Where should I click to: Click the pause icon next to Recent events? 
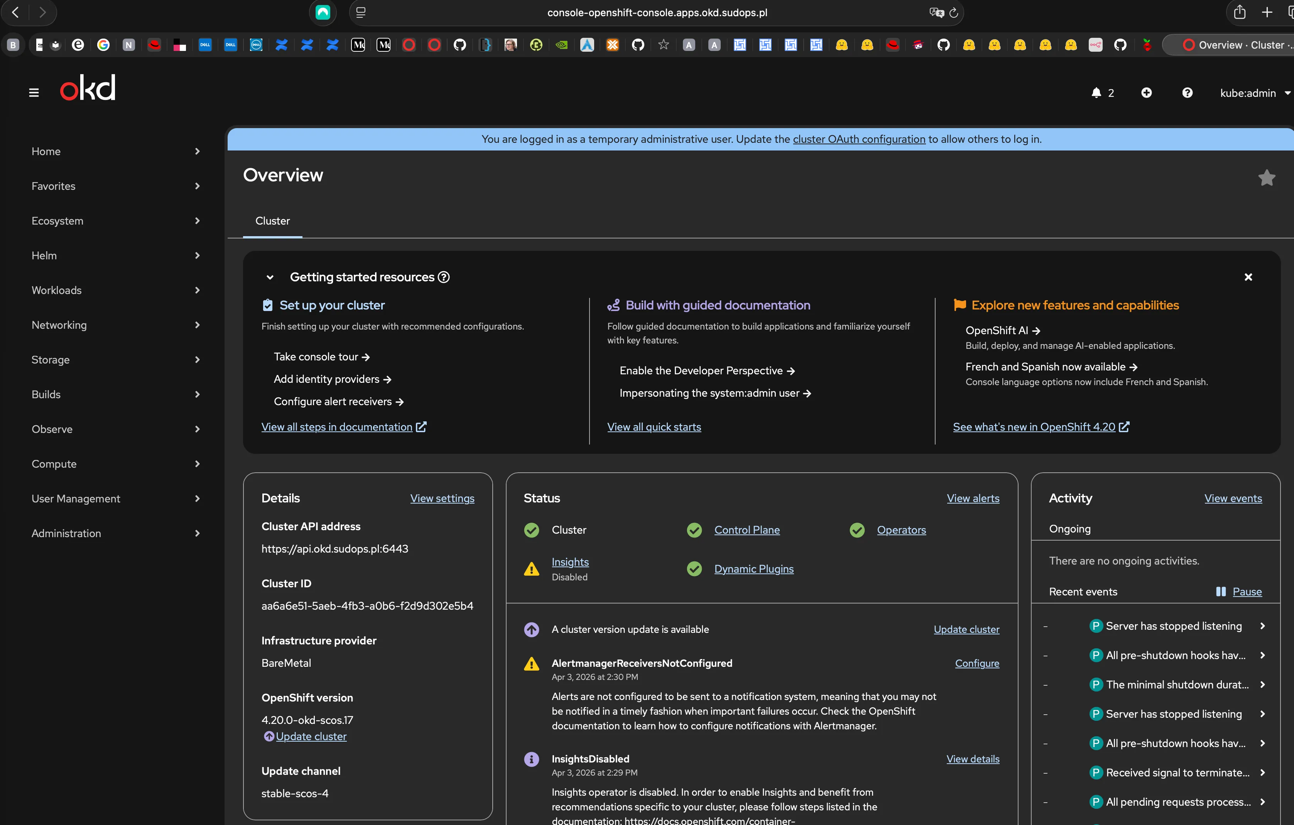1221,592
